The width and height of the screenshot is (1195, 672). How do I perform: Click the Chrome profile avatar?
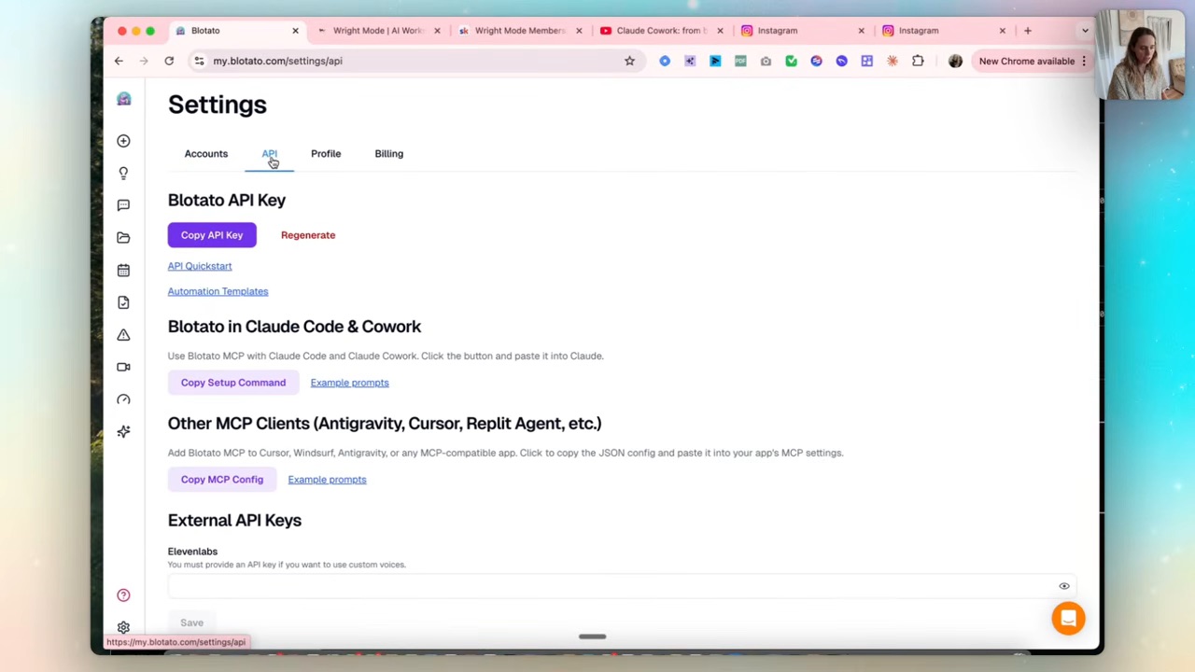pos(955,61)
